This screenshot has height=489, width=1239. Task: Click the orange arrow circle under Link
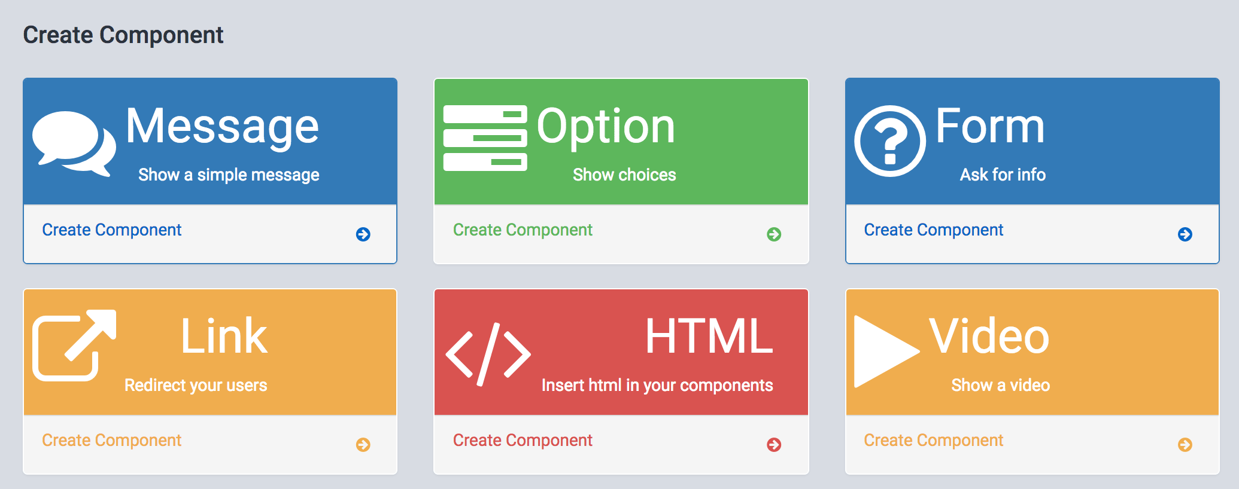point(363,445)
